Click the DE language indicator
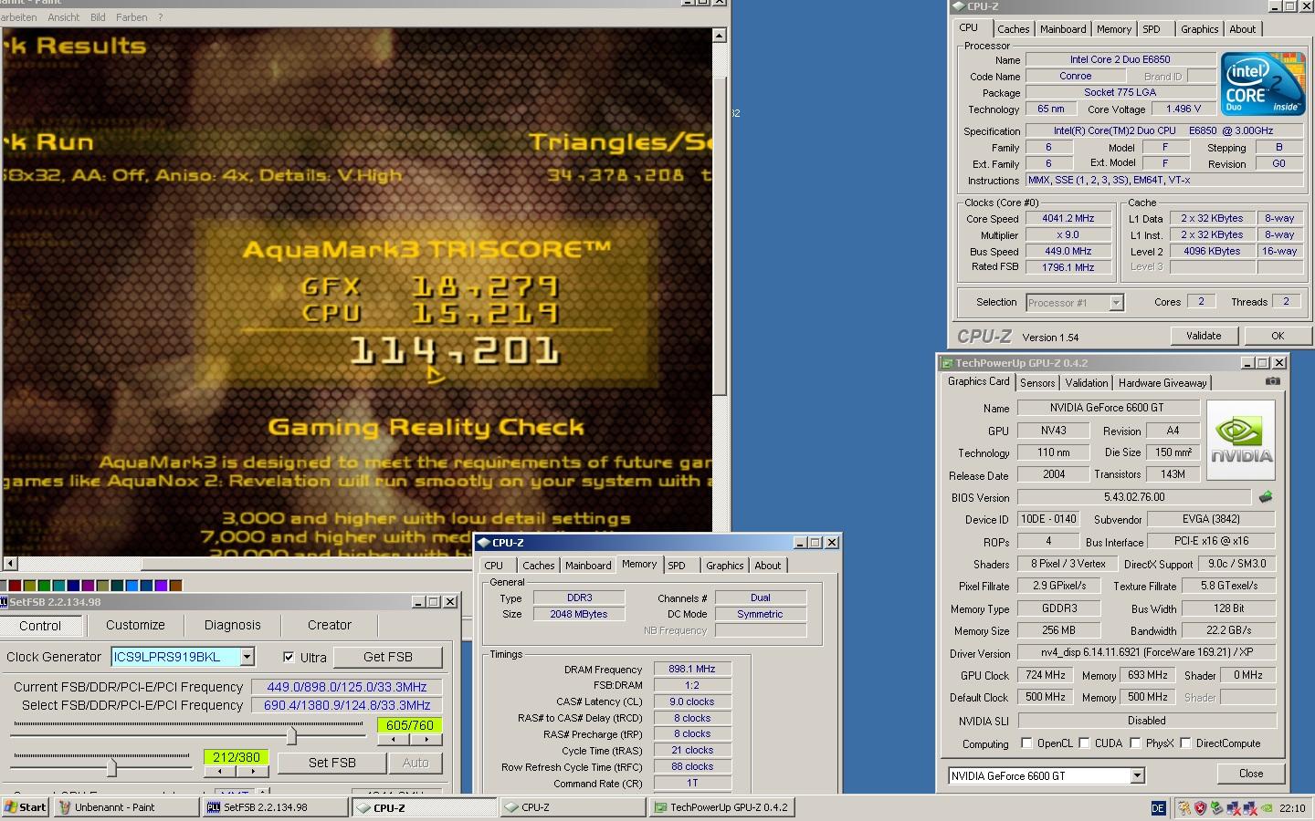 (x=1158, y=808)
